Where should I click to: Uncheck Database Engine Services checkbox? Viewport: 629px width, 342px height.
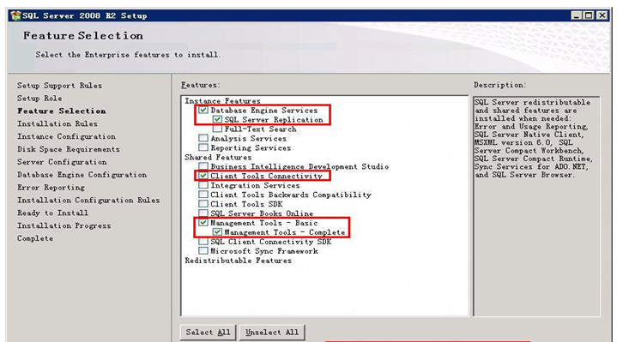tap(203, 110)
